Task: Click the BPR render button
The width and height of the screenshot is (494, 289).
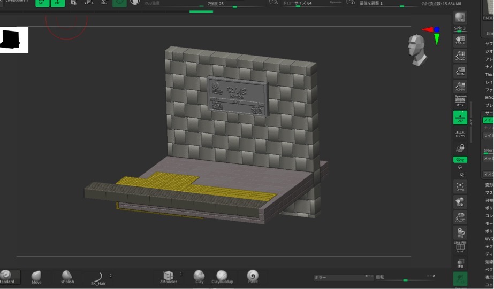Action: pos(460,17)
